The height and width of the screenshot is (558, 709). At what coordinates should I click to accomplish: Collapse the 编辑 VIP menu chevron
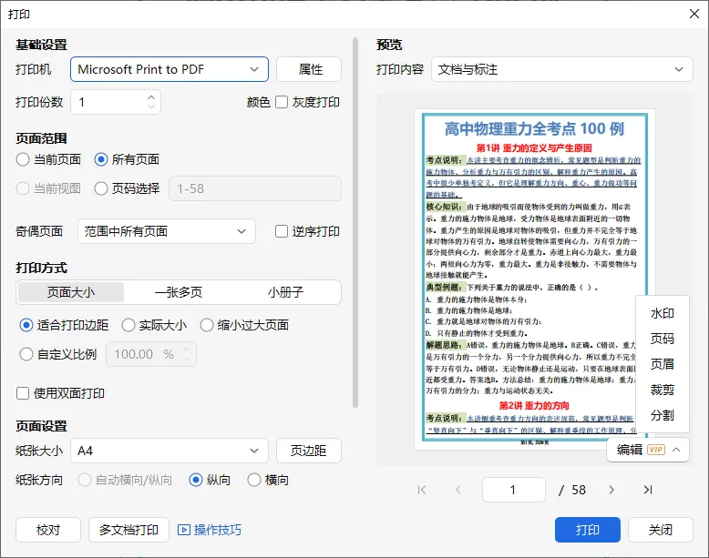coord(676,450)
